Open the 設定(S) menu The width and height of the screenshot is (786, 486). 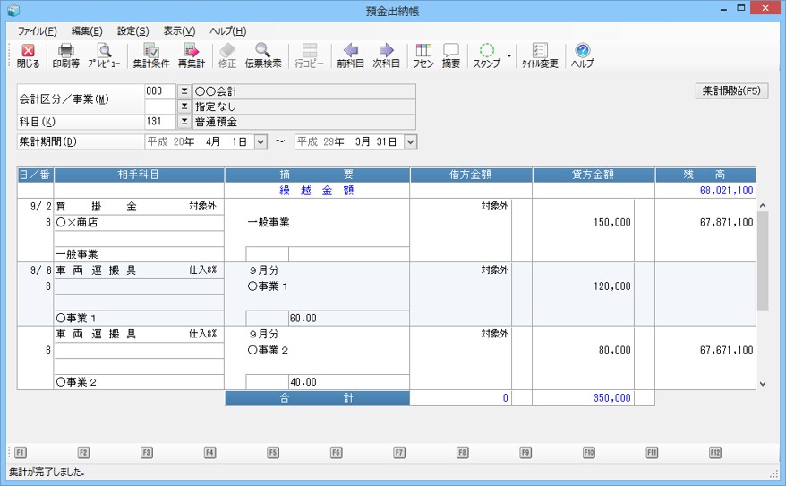coord(132,31)
